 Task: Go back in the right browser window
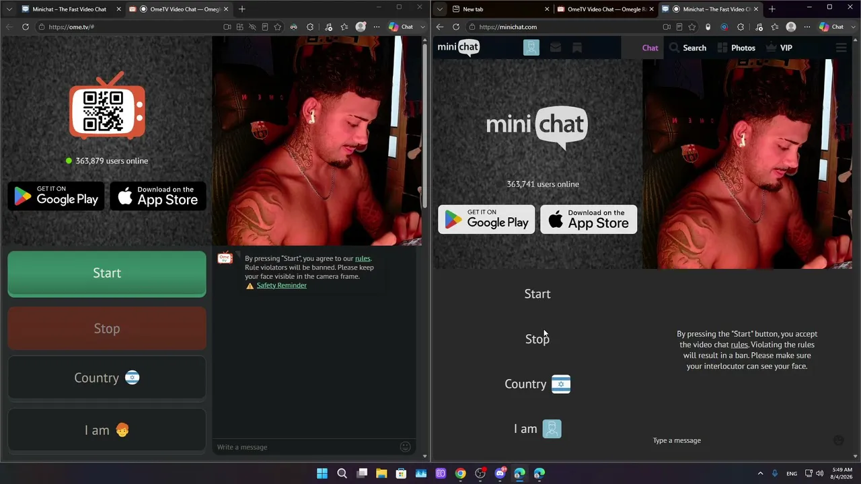(440, 27)
